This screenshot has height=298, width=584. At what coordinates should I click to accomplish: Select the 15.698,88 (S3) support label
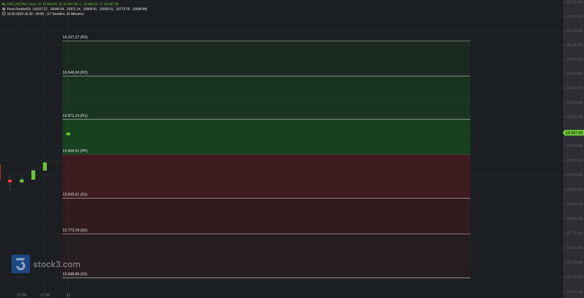75,274
